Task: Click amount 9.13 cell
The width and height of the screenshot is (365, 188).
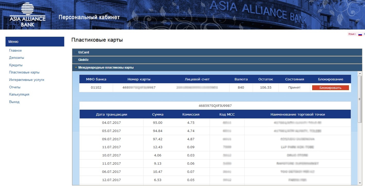Action: 158,164
